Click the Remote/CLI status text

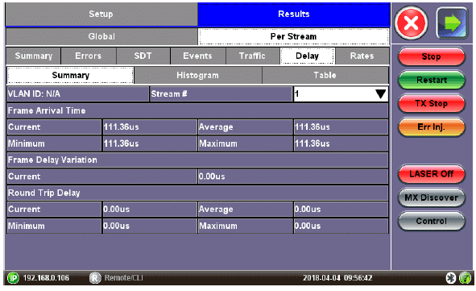tap(123, 278)
